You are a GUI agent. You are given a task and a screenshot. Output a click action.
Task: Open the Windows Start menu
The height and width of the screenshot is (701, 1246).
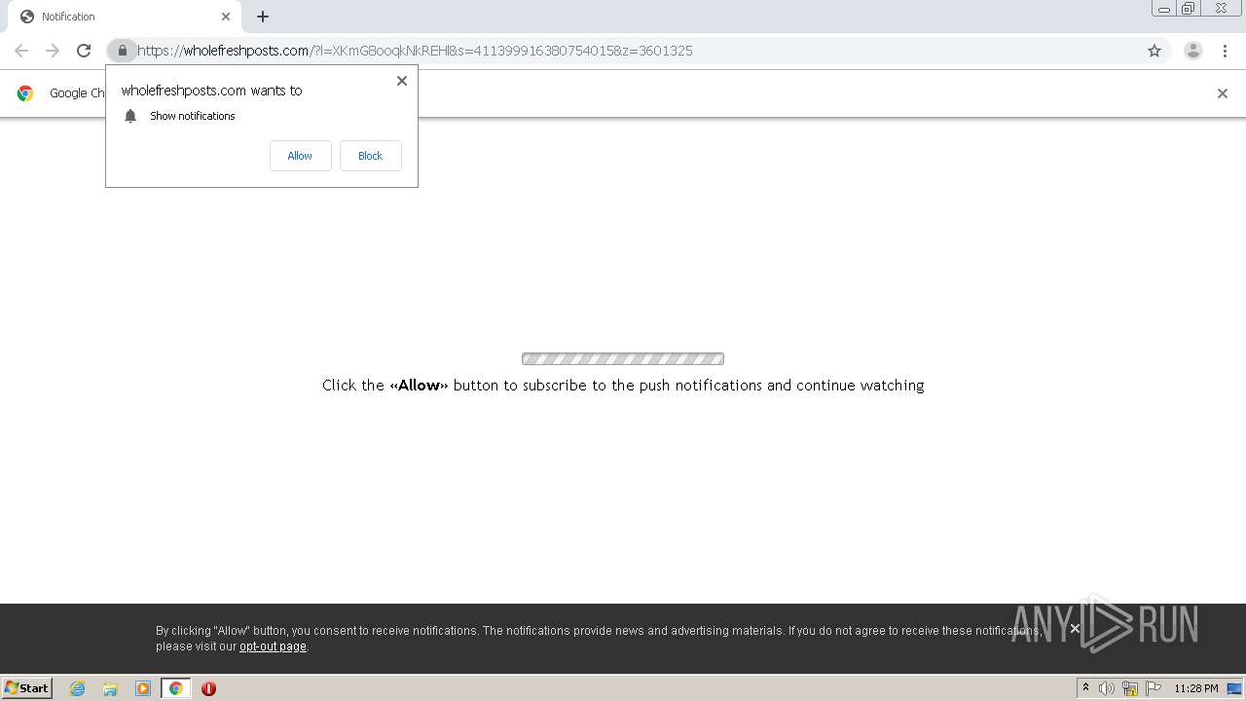[x=27, y=687]
